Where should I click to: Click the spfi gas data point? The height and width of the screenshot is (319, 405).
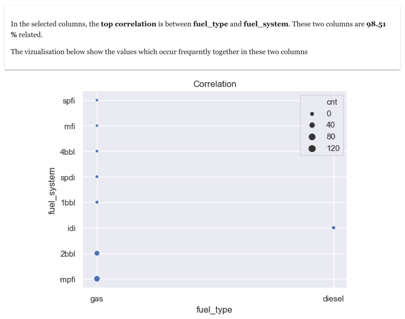tap(97, 100)
